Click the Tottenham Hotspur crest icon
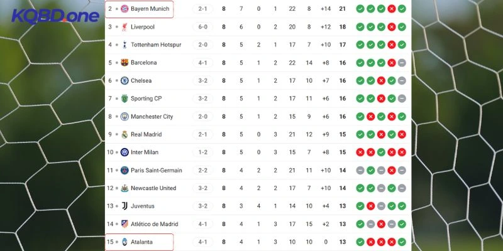The image size is (503, 251). click(x=124, y=45)
